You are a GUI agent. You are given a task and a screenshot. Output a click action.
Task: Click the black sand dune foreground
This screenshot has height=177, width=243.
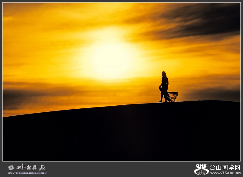coord(122,134)
